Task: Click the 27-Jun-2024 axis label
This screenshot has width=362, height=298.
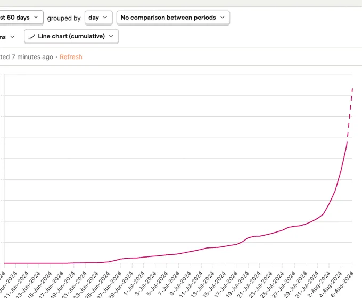Action: 109,285
